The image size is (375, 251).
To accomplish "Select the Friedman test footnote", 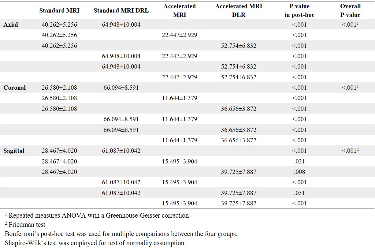I will pyautogui.click(x=25, y=225).
